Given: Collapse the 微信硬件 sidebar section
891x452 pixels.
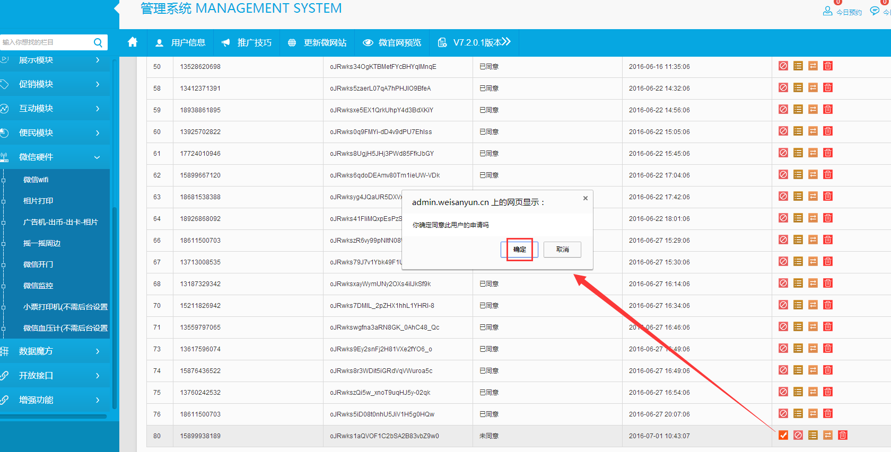Looking at the screenshot, I should (x=55, y=157).
